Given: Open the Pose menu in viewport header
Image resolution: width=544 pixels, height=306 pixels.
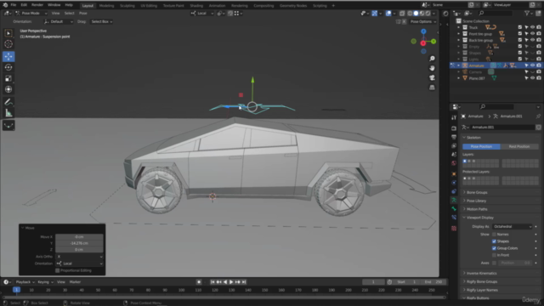Looking at the screenshot, I should pyautogui.click(x=83, y=14).
